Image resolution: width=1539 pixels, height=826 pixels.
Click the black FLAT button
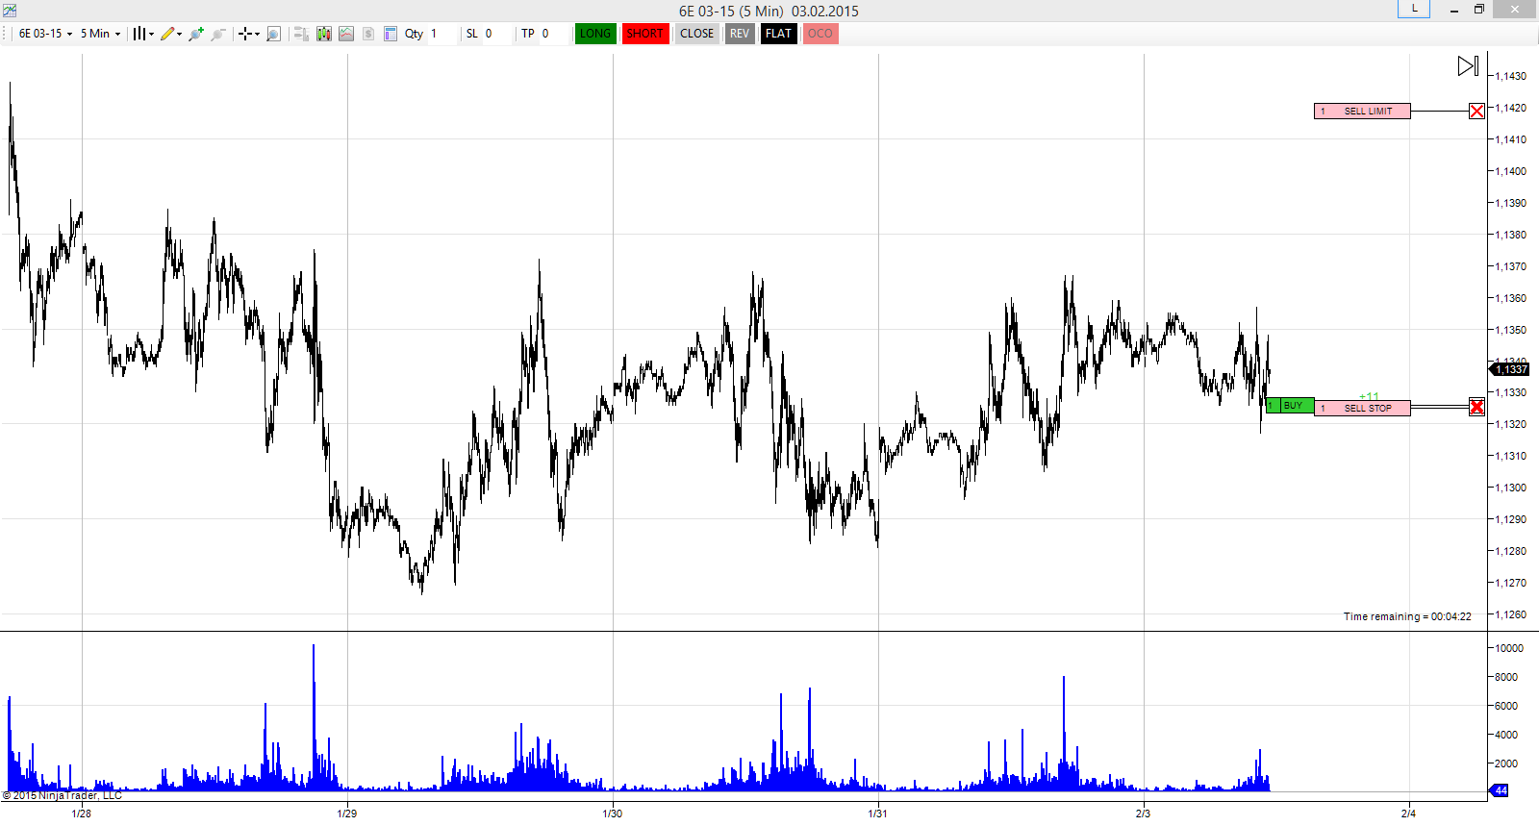click(779, 34)
